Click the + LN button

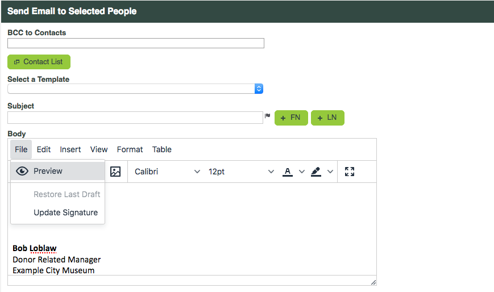point(327,118)
